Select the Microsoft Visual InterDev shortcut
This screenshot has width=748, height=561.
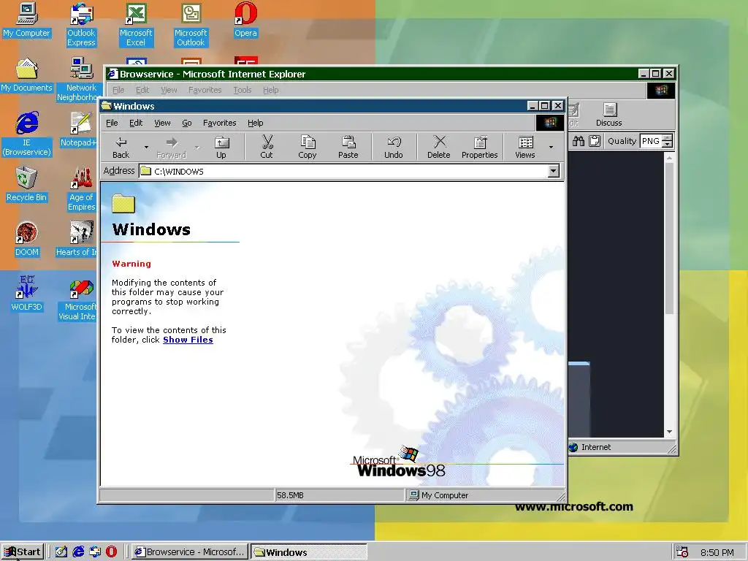click(79, 299)
